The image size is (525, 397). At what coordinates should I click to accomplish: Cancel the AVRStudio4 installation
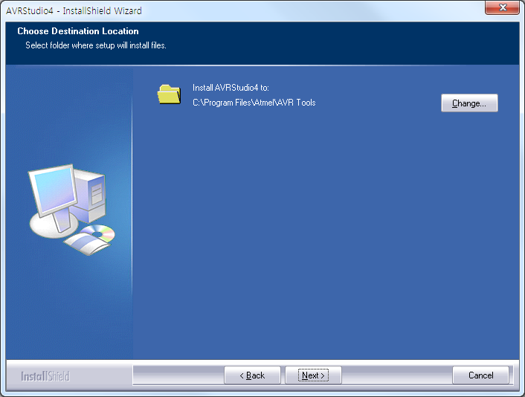click(x=480, y=375)
